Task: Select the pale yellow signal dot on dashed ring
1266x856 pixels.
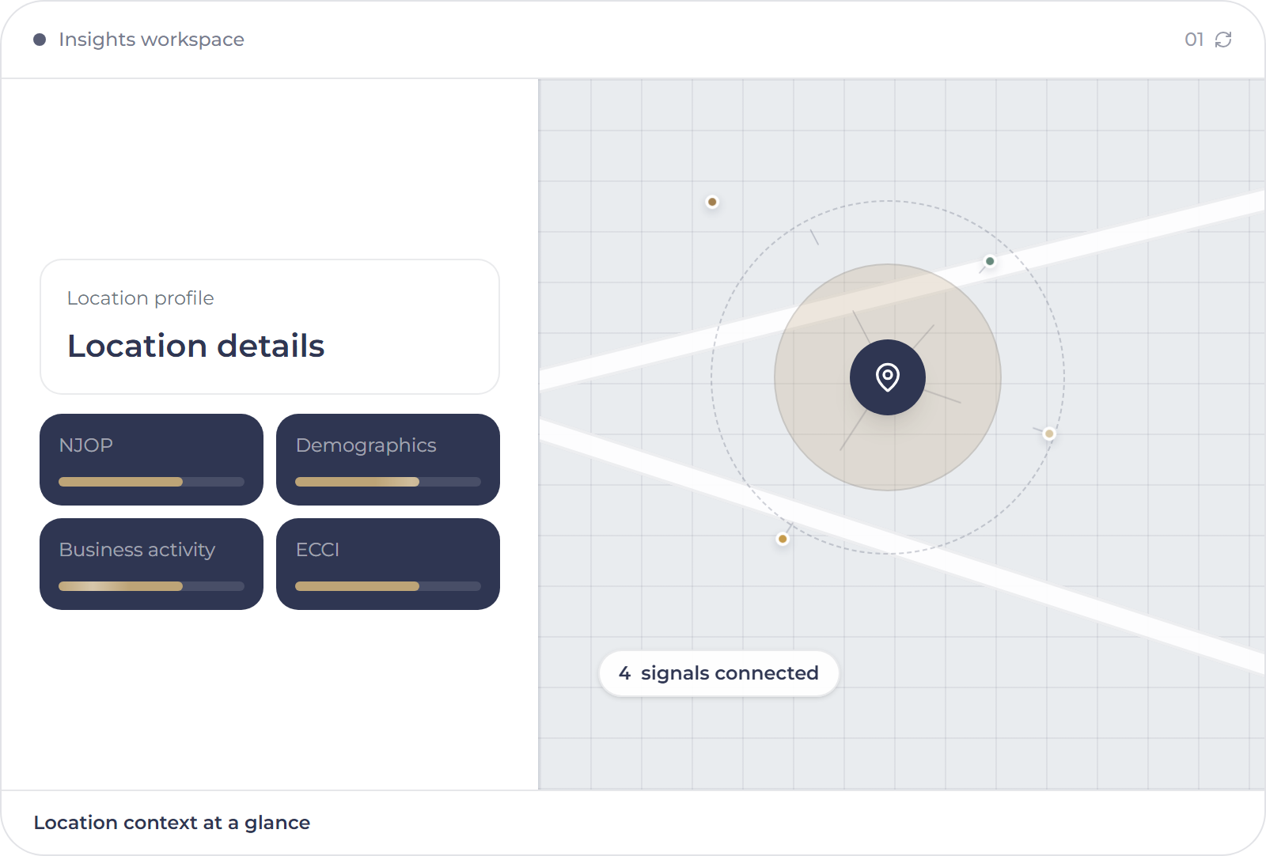Action: (x=1049, y=434)
